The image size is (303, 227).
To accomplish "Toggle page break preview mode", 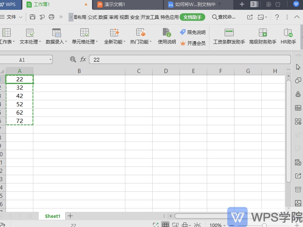I will (x=184, y=224).
